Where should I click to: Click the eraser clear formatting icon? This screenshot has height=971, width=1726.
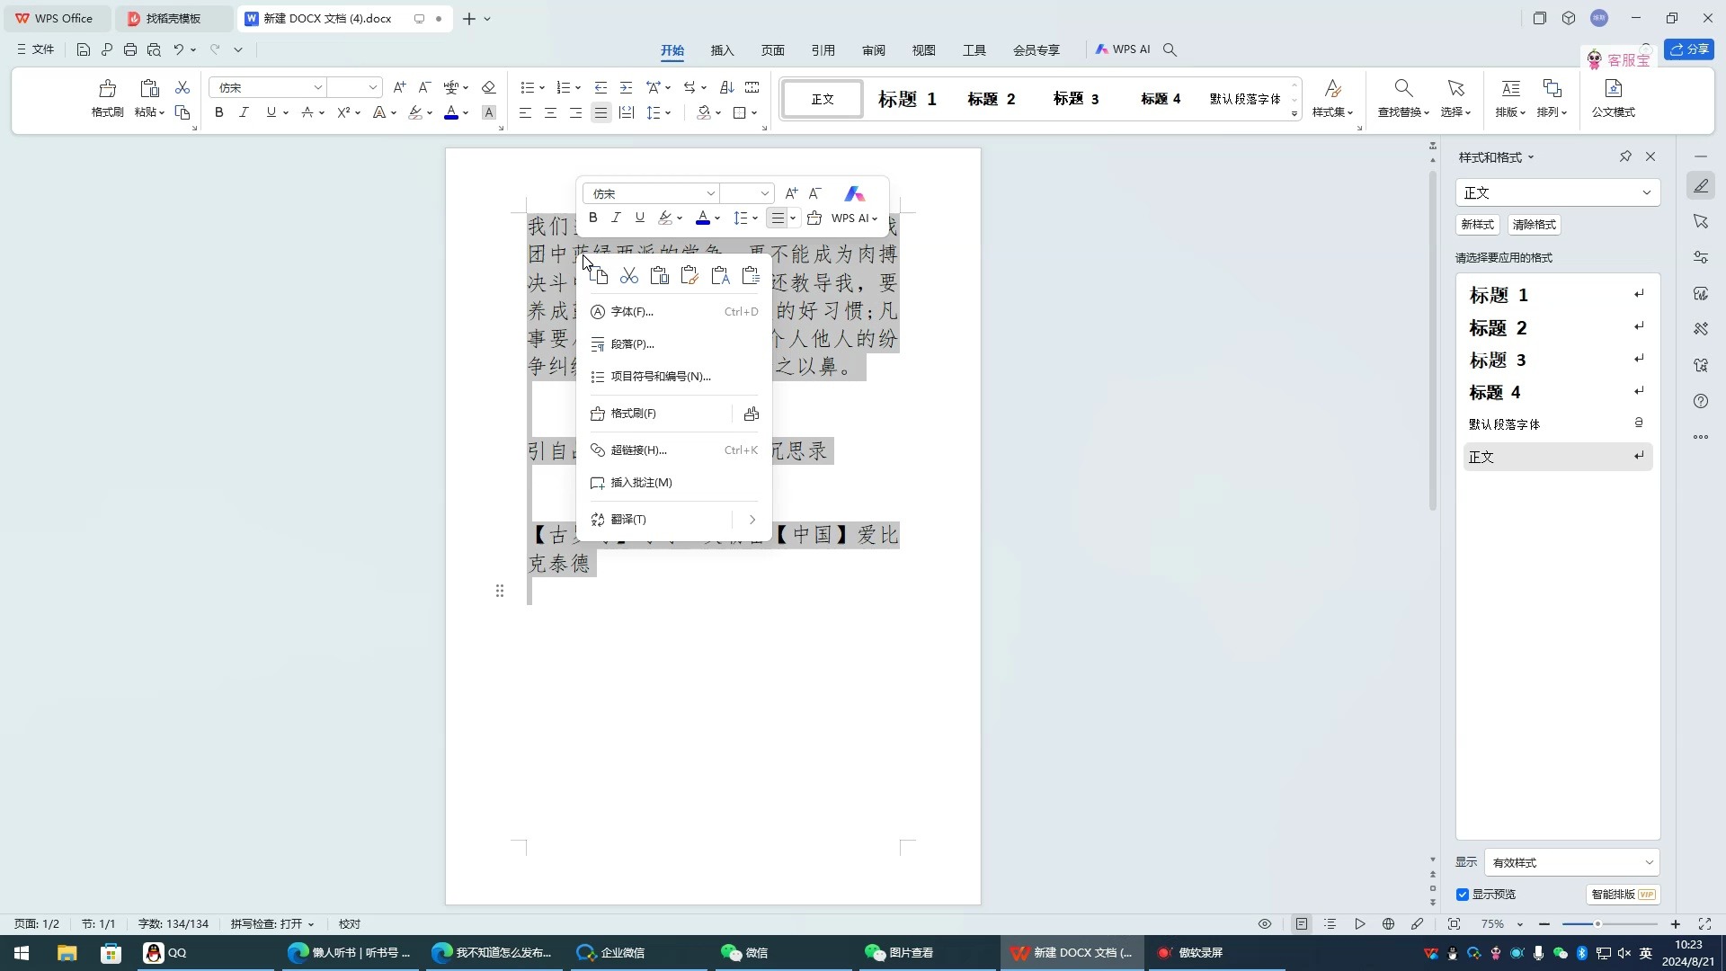[x=488, y=87]
